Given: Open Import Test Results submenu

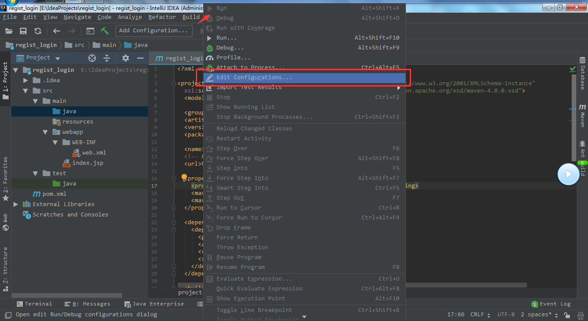Looking at the screenshot, I should tap(304, 87).
